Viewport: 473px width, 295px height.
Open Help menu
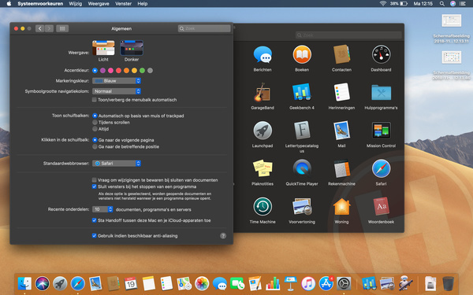[x=143, y=4]
